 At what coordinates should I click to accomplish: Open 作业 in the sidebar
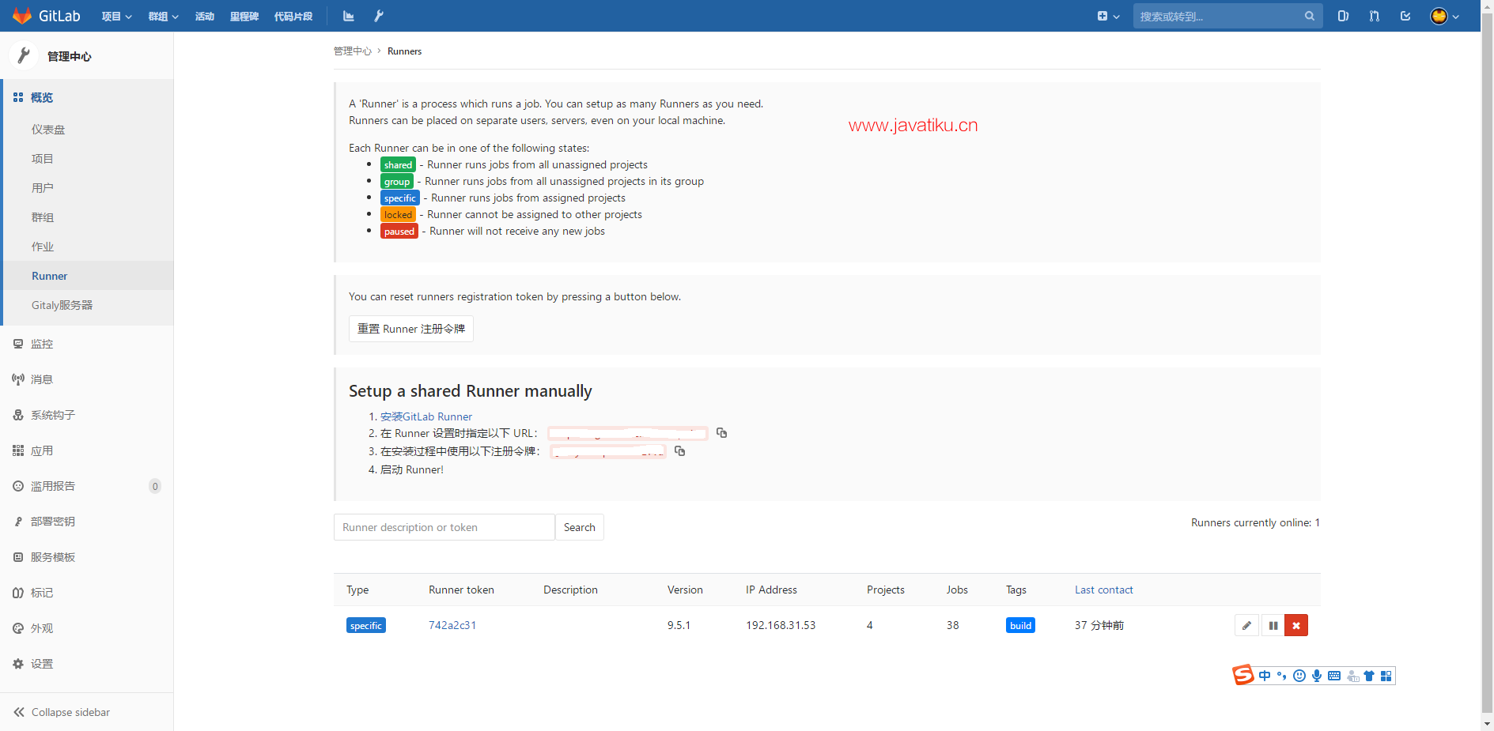tap(43, 247)
